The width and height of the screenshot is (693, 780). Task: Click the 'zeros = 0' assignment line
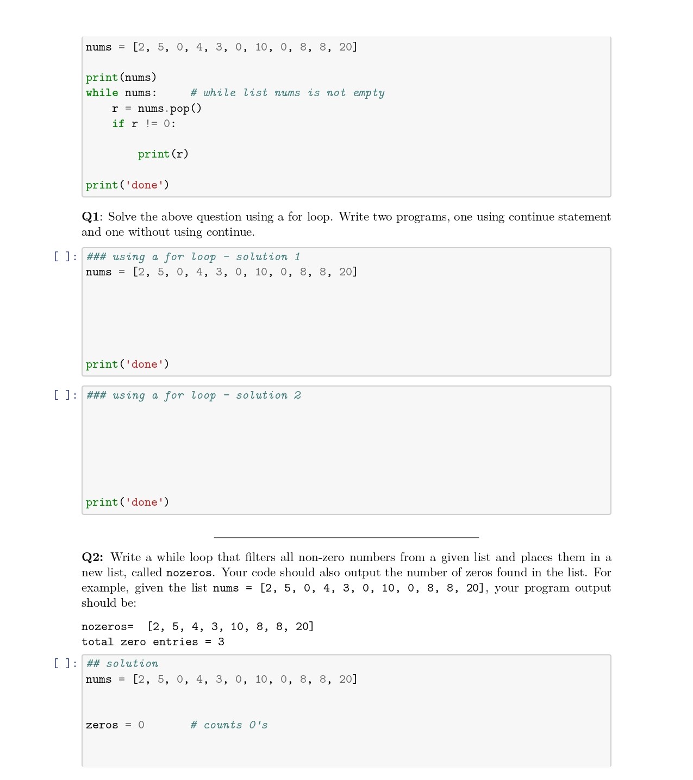(x=115, y=725)
